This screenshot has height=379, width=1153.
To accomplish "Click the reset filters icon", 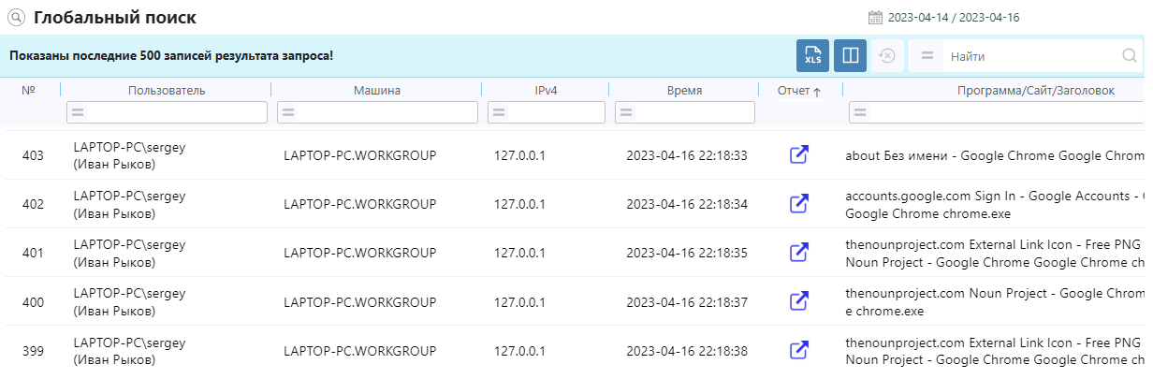I will coord(887,56).
